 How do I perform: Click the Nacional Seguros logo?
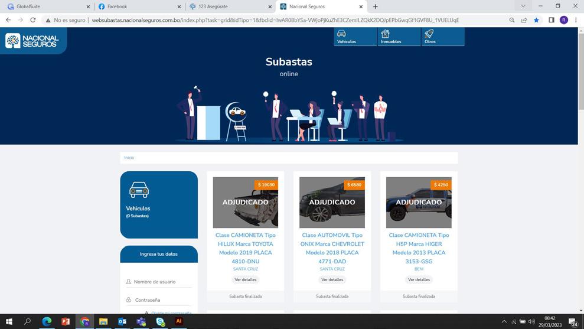pyautogui.click(x=32, y=41)
